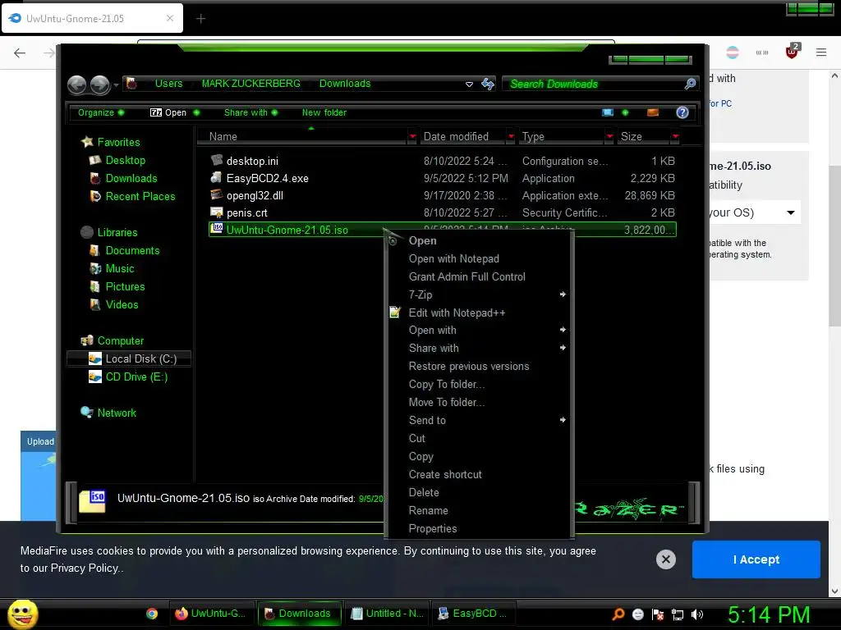Click the taskbar clock showing 5:14 PM
841x630 pixels.
click(x=769, y=614)
